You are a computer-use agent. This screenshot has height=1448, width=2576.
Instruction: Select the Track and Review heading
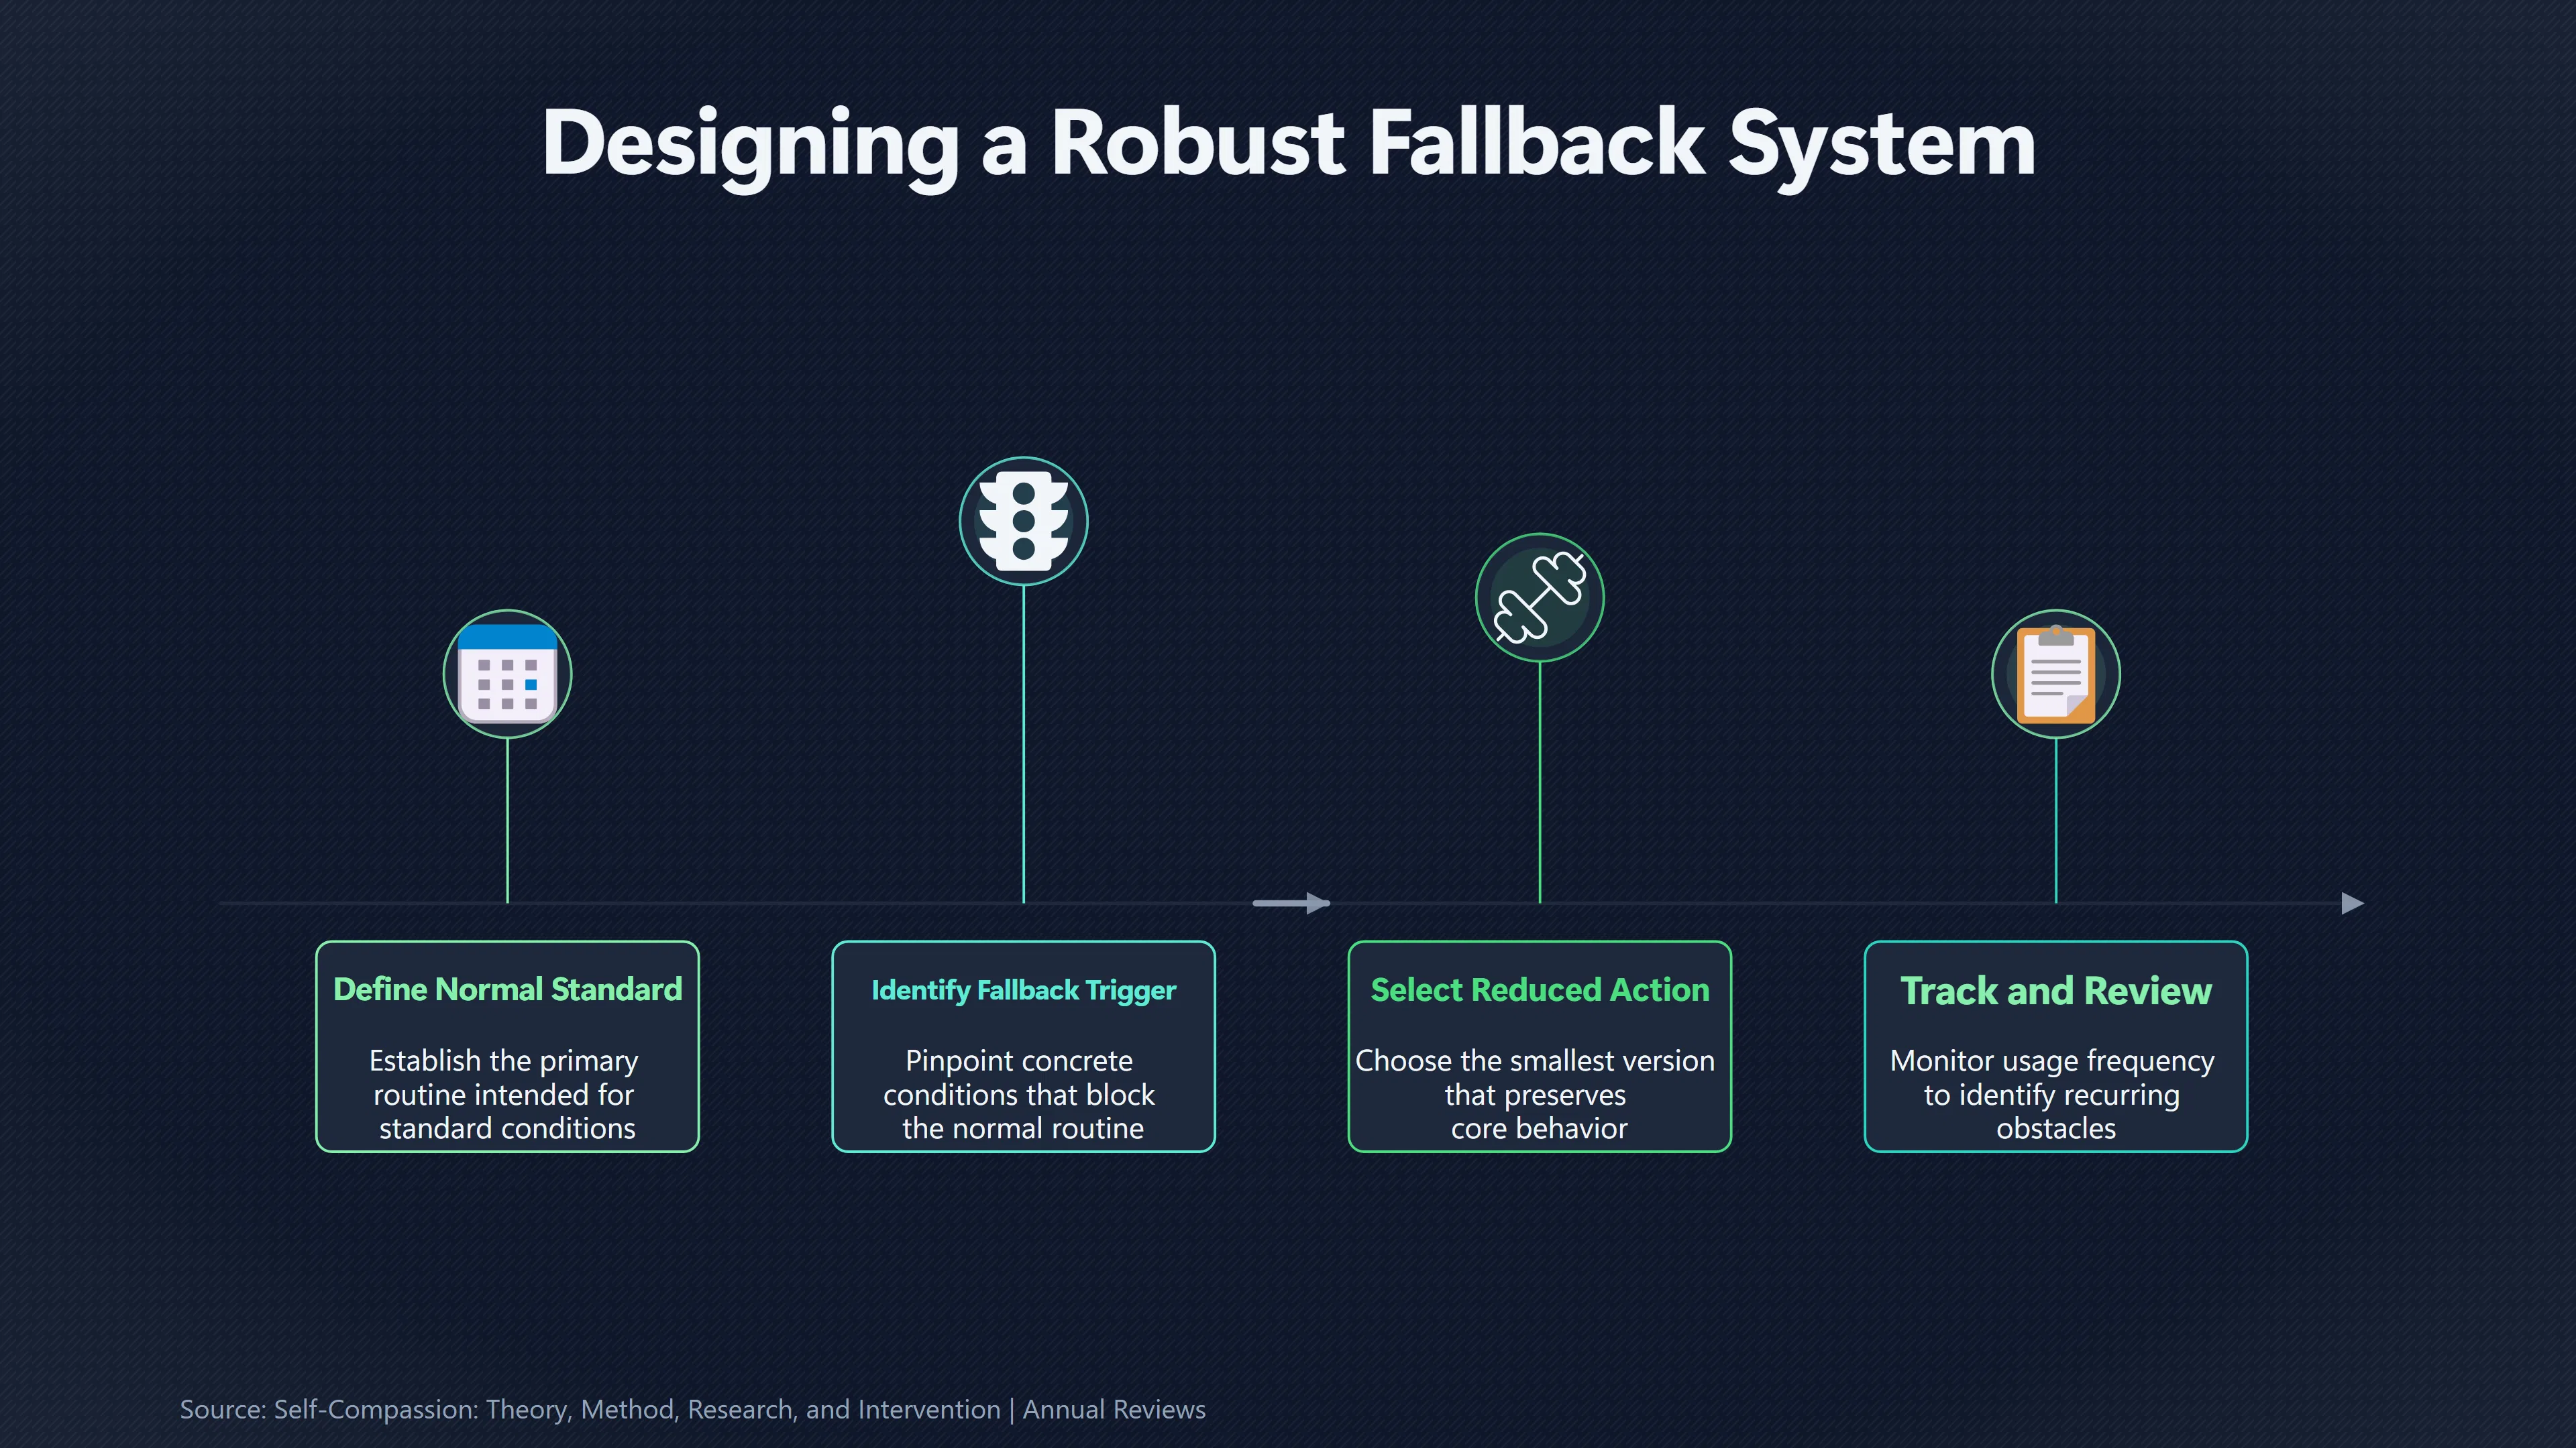tap(2055, 990)
